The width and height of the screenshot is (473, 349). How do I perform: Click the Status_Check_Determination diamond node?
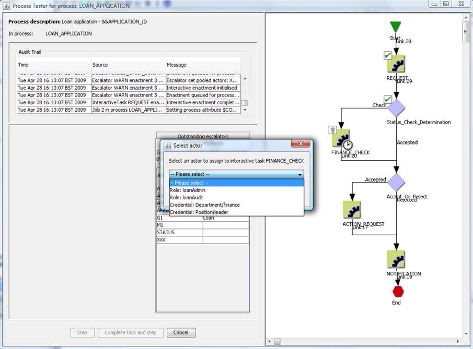[396, 108]
